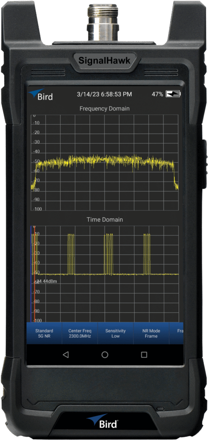Tap the Time Domain chart title

[104, 220]
